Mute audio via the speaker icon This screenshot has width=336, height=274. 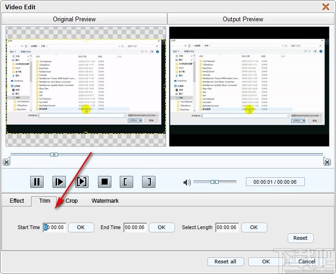[187, 182]
